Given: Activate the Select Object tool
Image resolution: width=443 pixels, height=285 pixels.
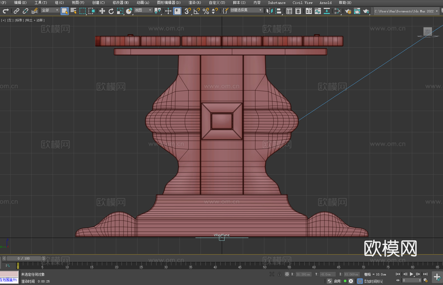Looking at the screenshot, I should pyautogui.click(x=65, y=11).
